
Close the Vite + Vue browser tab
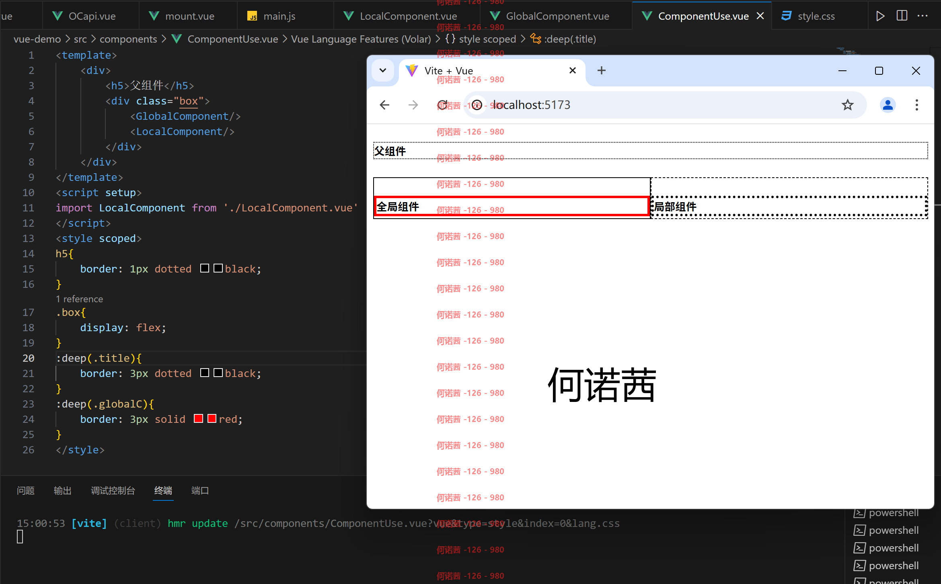(x=573, y=71)
